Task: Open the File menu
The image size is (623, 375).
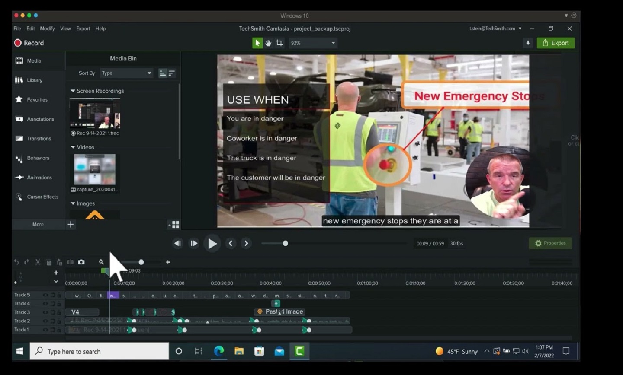Action: point(17,29)
